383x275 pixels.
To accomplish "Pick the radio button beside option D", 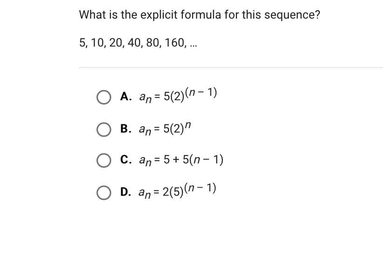I will (x=104, y=193).
